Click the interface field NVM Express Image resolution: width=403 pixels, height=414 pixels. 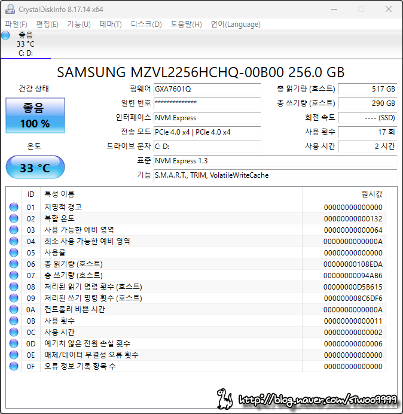[x=207, y=117]
